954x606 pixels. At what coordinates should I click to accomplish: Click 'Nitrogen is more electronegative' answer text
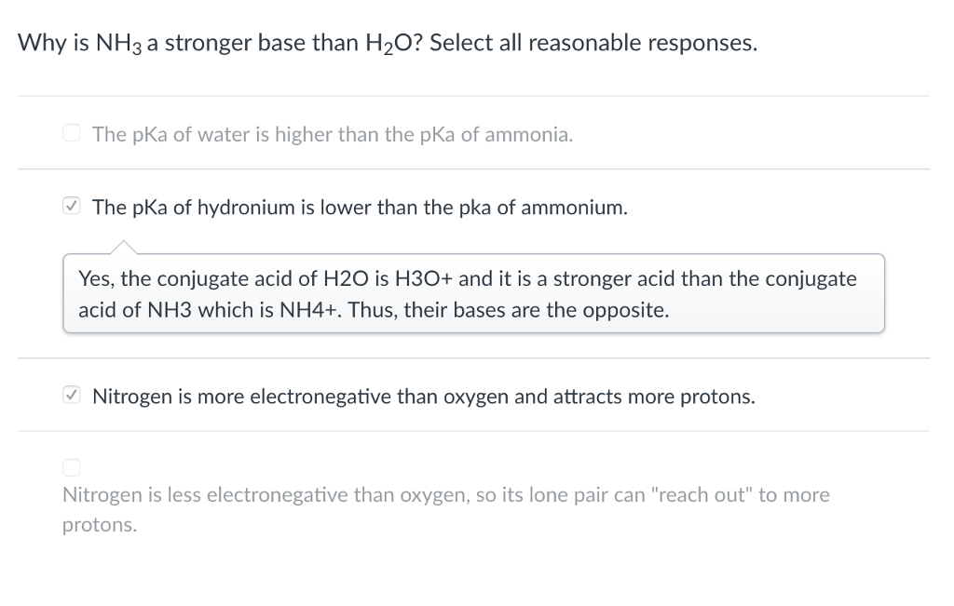[x=423, y=396]
